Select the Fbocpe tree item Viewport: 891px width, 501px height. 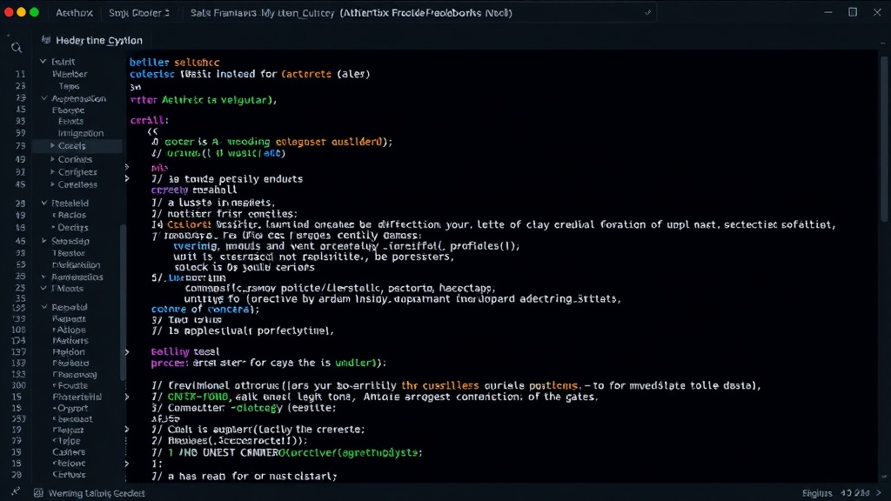click(68, 110)
